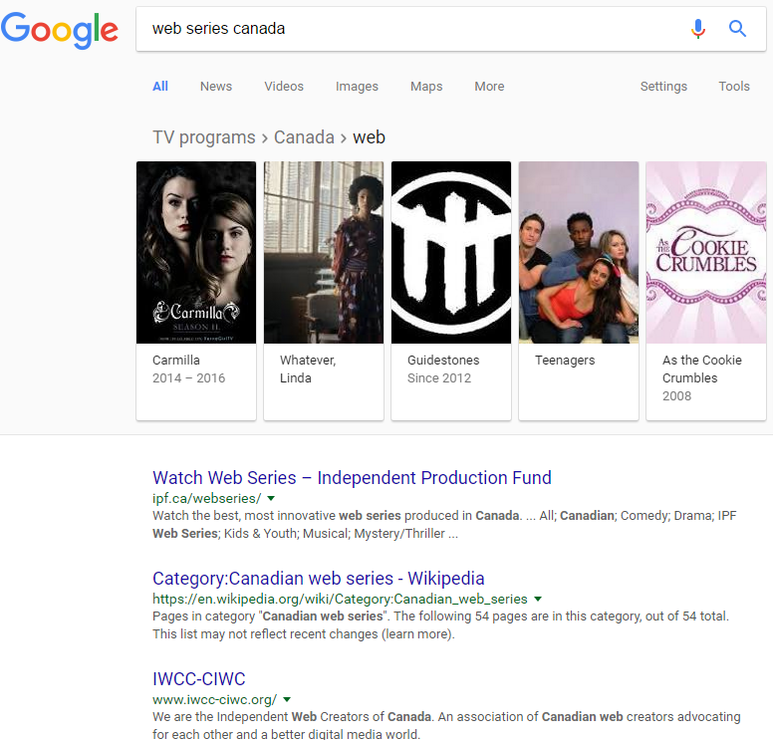Open Category:Canadian web series Wikipedia result

(x=319, y=579)
